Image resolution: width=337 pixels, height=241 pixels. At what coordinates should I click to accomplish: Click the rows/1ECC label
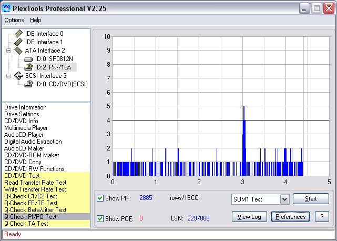coord(184,198)
